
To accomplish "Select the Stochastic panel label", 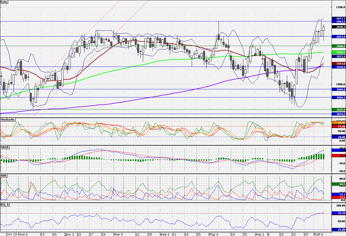I will point(8,119).
